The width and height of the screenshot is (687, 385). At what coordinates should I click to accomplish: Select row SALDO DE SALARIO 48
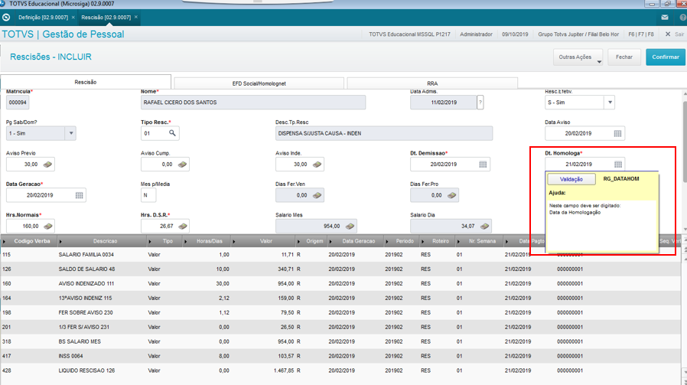click(341, 269)
